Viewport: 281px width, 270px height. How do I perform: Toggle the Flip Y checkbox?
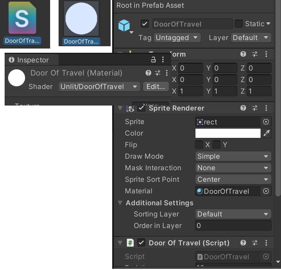tap(216, 145)
